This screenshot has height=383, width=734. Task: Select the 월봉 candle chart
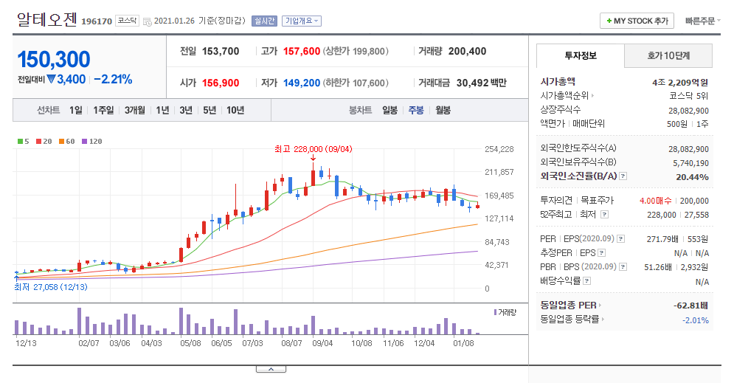pyautogui.click(x=443, y=110)
